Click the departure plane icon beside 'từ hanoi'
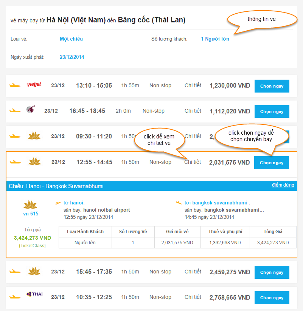 coord(58,203)
